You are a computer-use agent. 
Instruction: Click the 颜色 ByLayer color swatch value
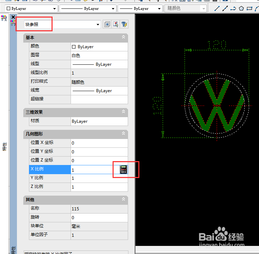point(99,47)
